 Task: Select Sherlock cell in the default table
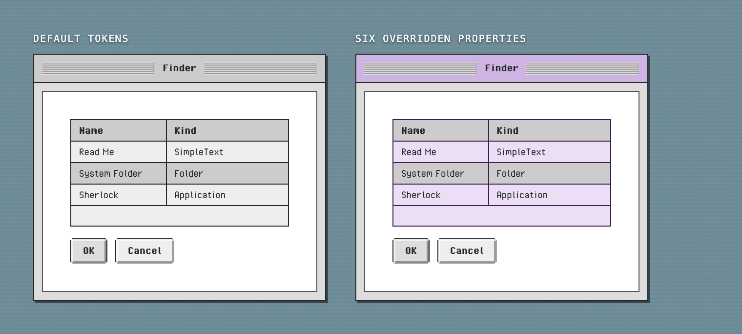[119, 195]
